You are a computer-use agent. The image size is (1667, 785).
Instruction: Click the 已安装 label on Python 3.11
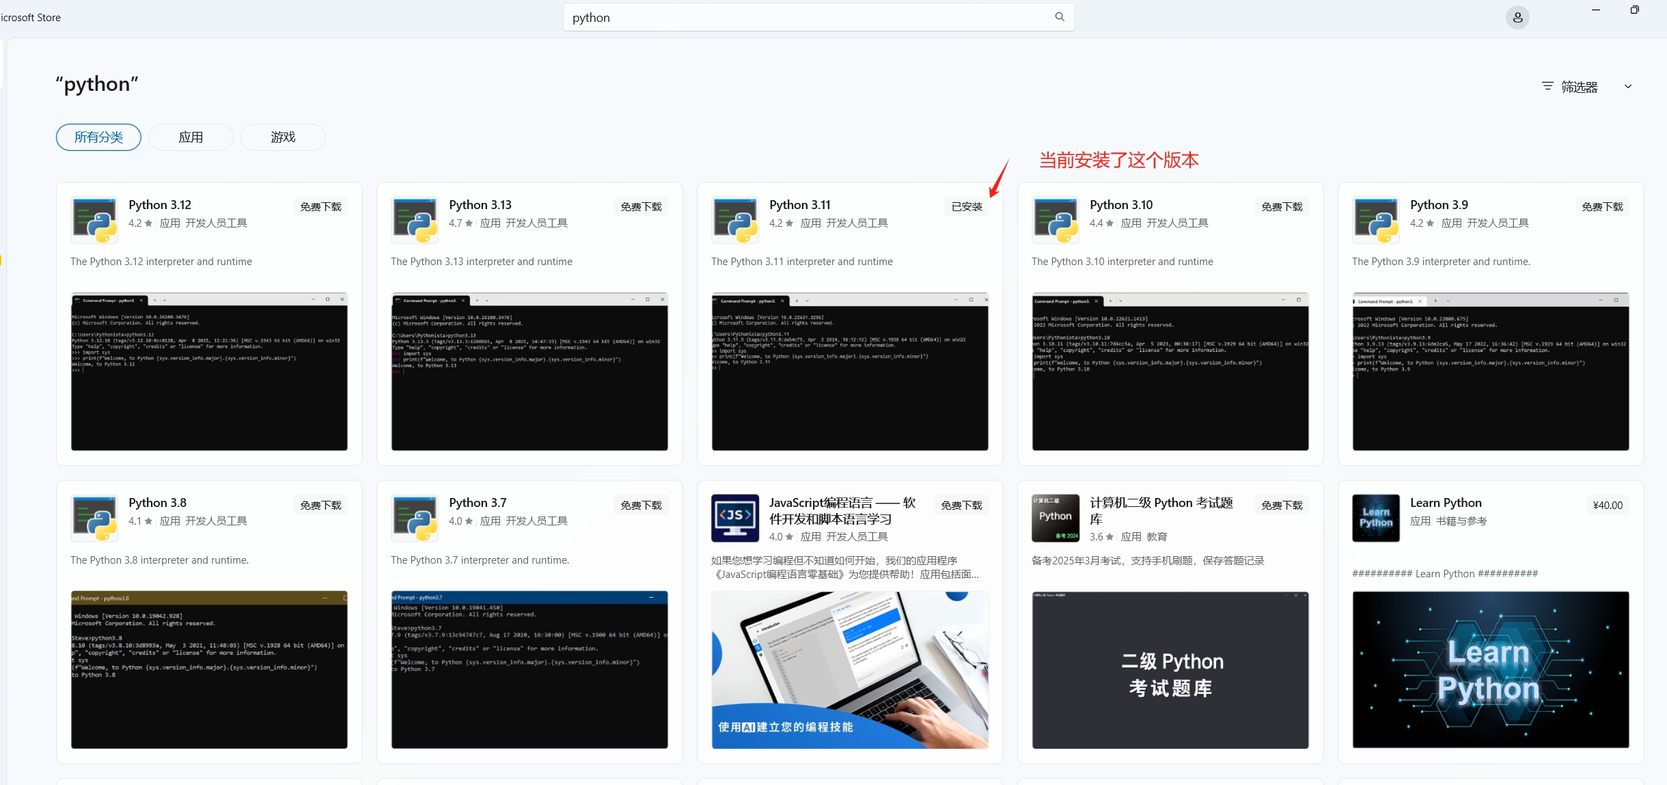[x=967, y=207]
